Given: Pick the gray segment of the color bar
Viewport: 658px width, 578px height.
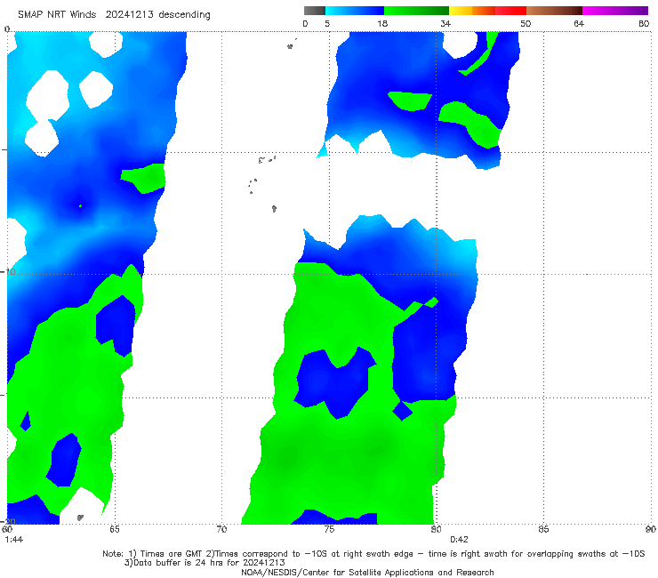Looking at the screenshot, I should click(315, 11).
